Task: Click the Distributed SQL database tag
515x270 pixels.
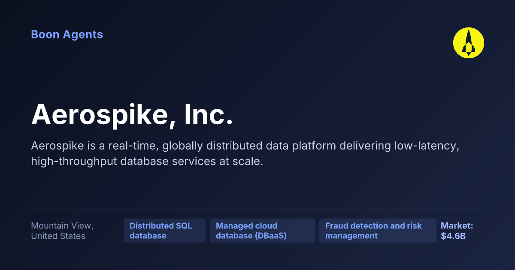Action: tap(164, 231)
